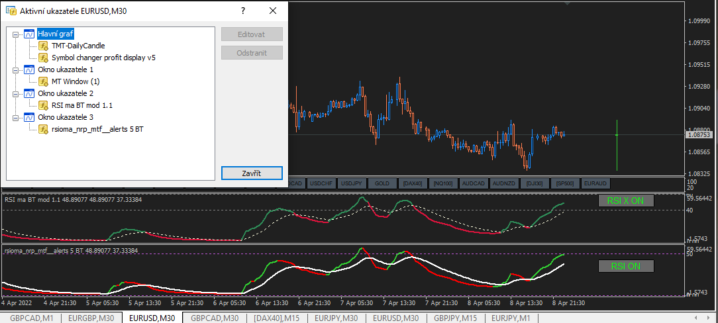Click the Odstranit button
The width and height of the screenshot is (718, 323).
[x=252, y=52]
